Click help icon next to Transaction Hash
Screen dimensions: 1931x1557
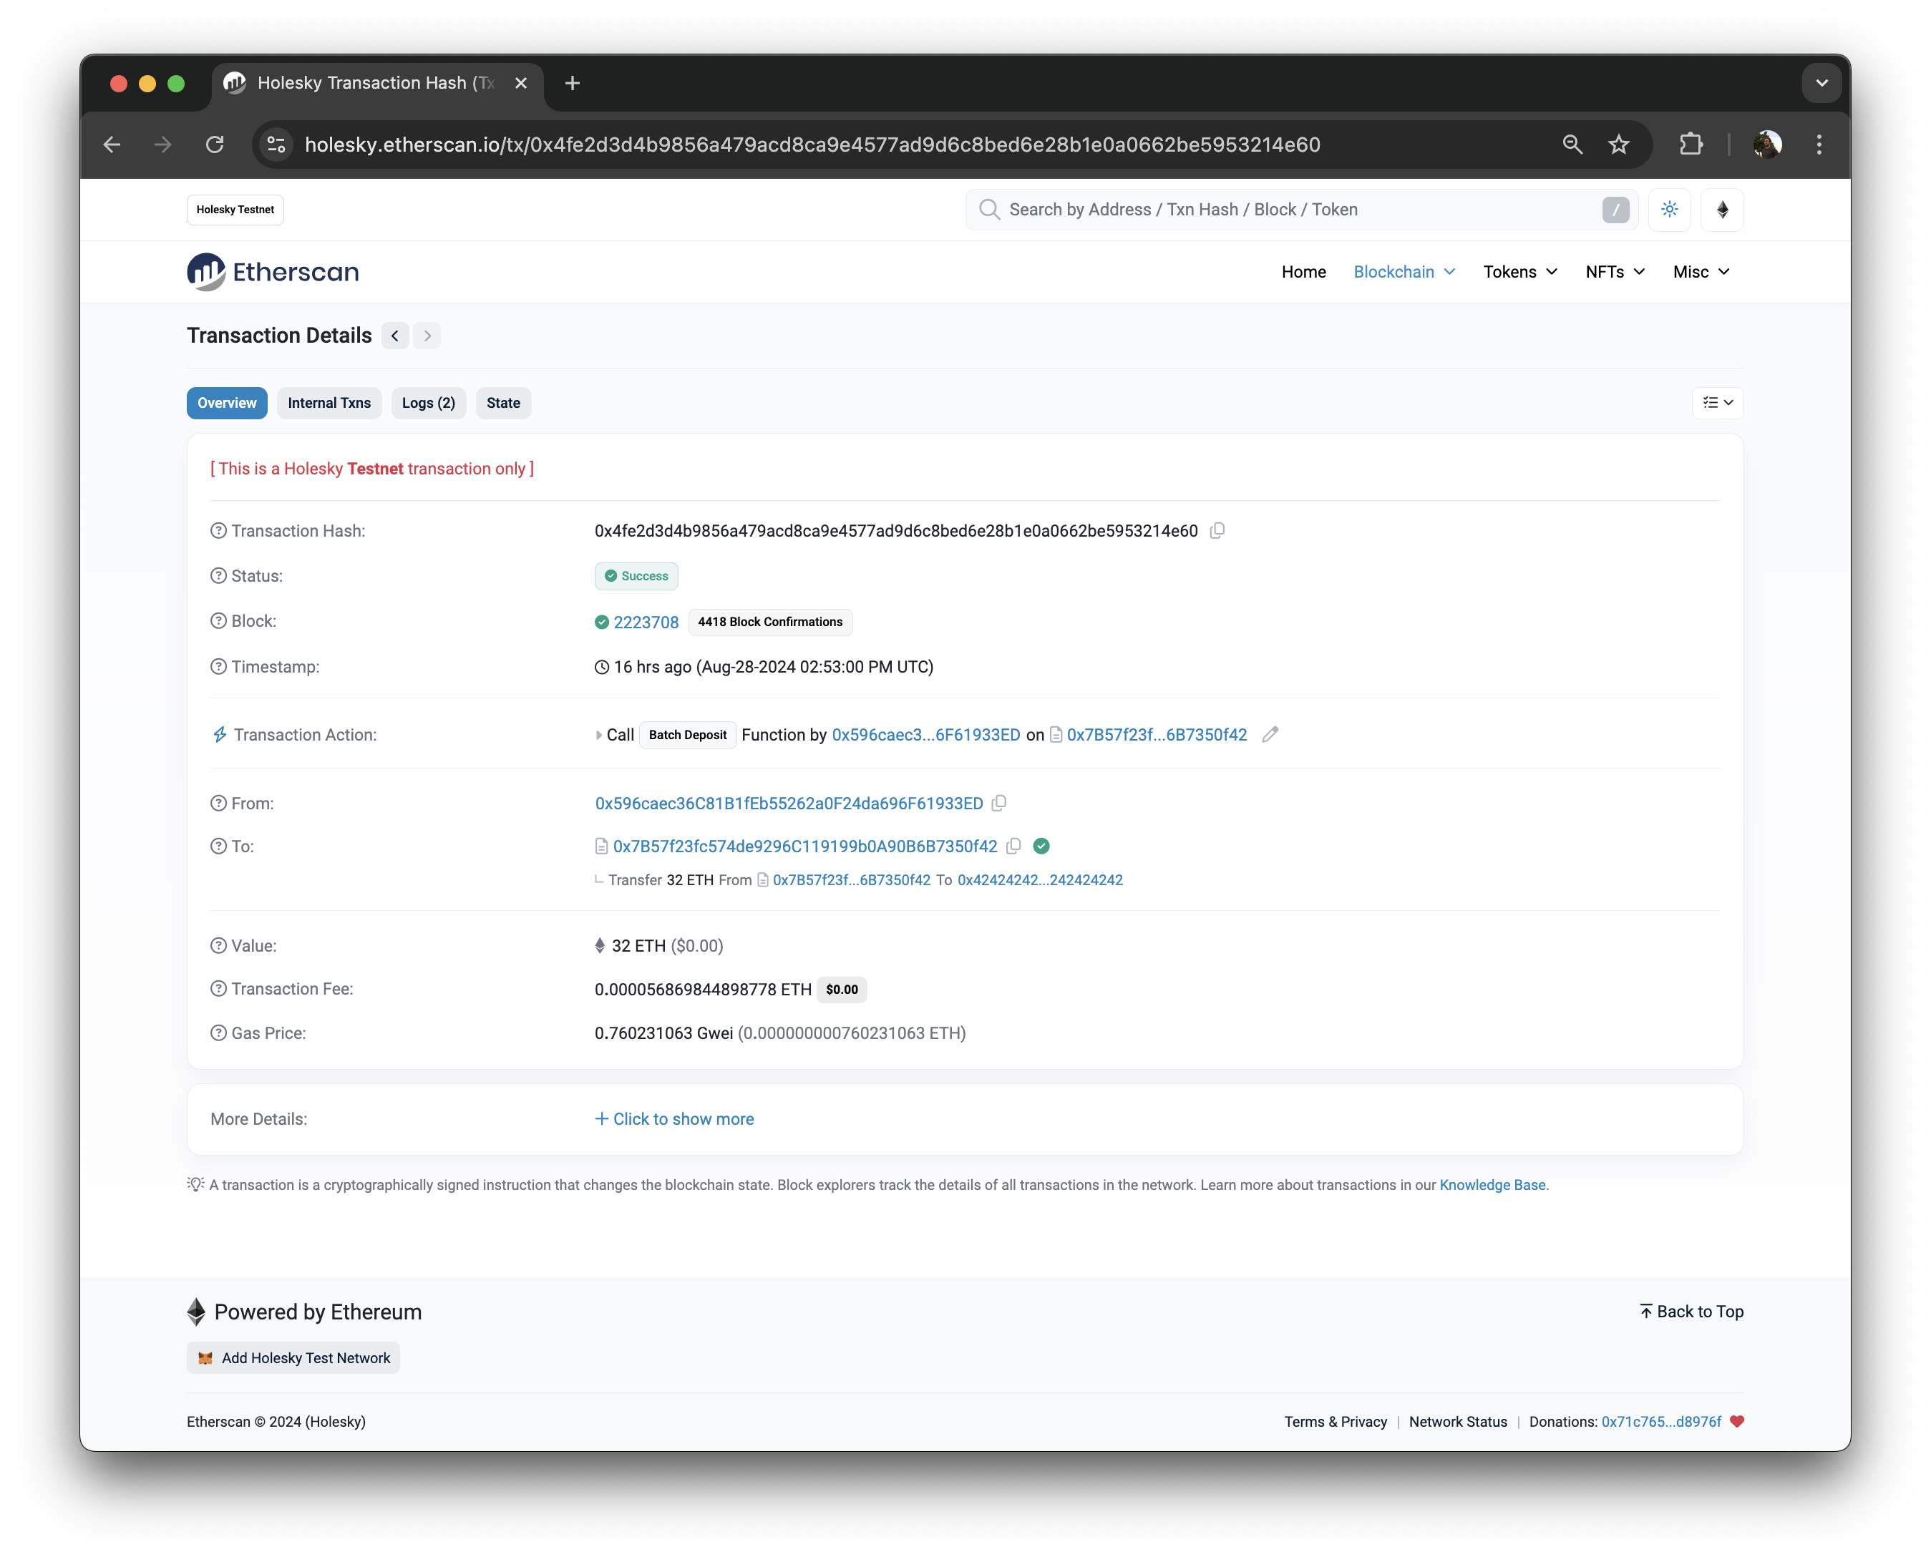(x=219, y=531)
